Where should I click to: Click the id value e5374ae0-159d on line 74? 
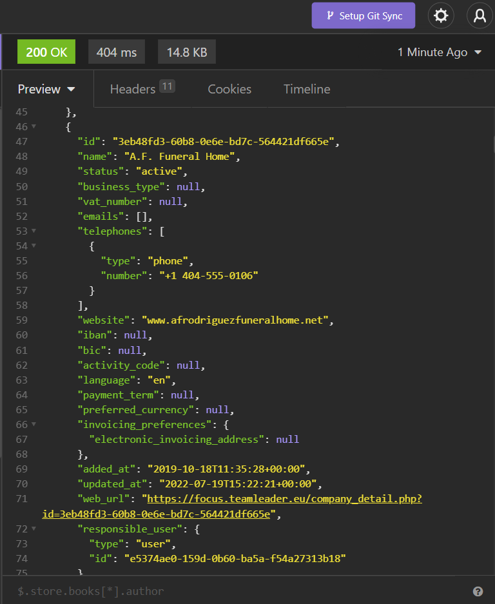(x=235, y=558)
